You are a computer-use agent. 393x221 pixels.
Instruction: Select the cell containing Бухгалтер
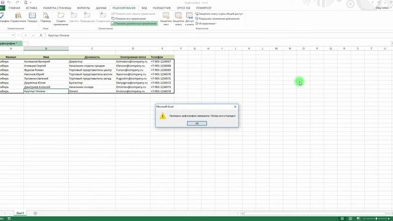coord(92,83)
